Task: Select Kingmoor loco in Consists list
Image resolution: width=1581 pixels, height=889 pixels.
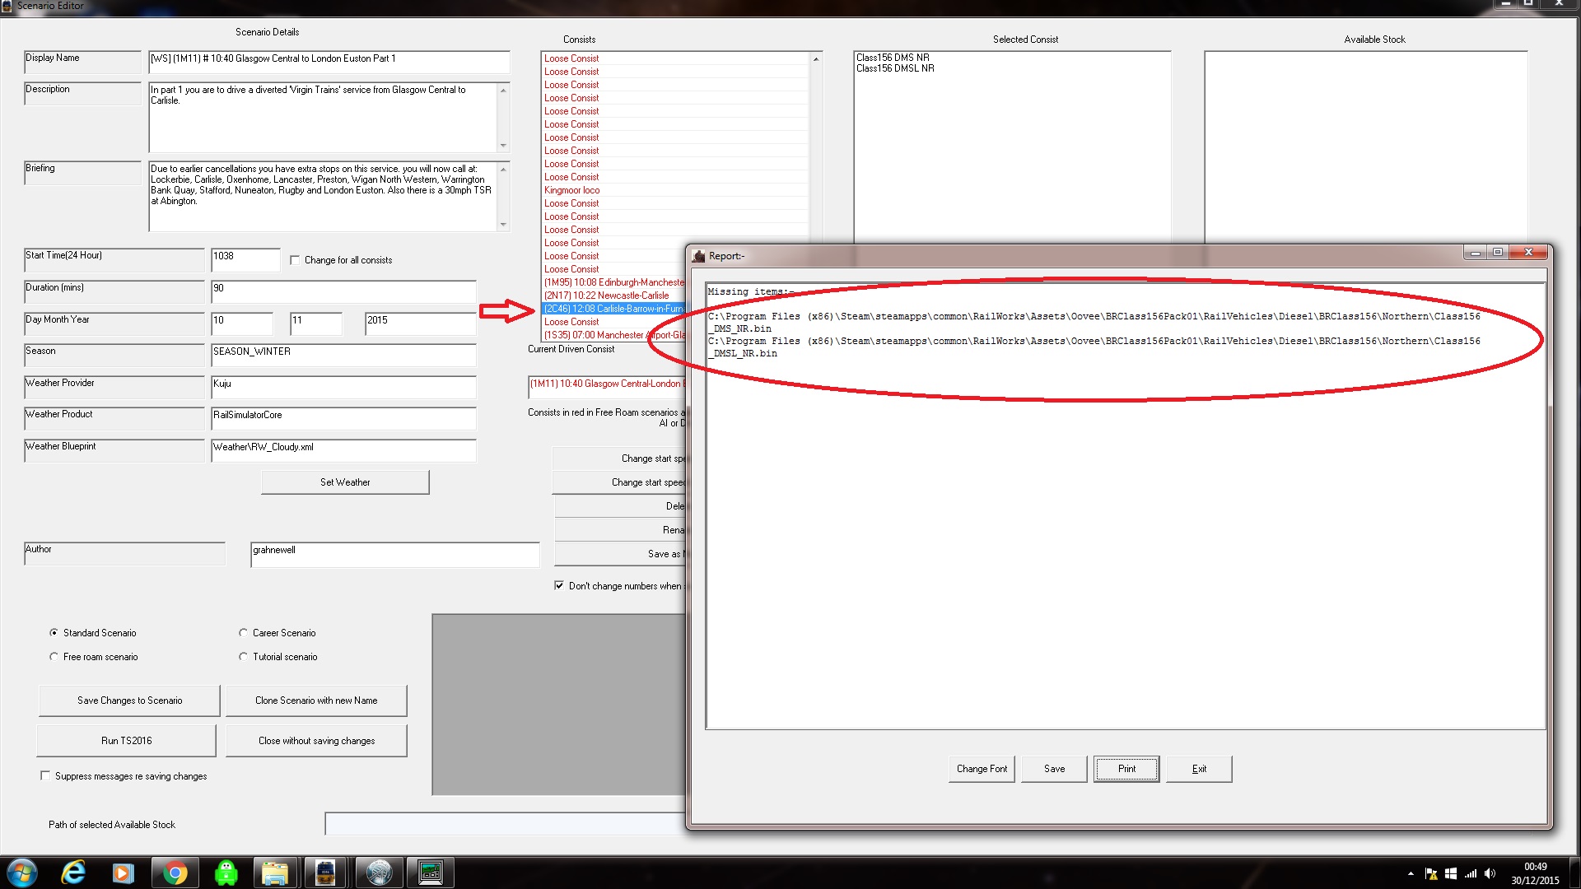Action: [x=572, y=190]
